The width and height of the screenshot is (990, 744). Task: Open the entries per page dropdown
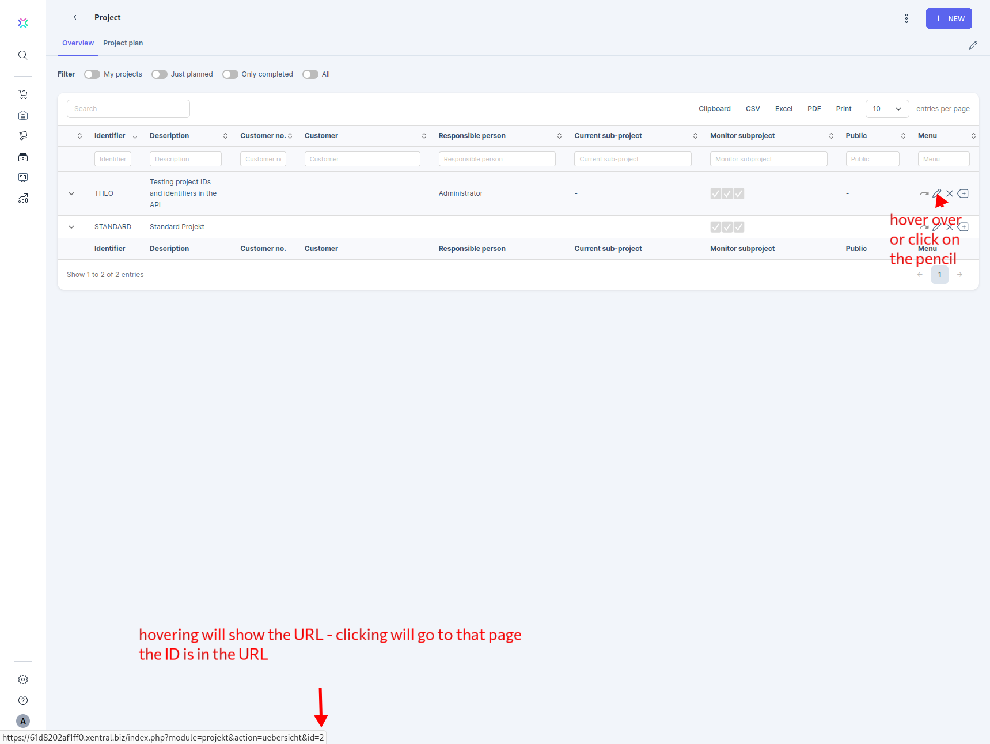click(x=887, y=108)
